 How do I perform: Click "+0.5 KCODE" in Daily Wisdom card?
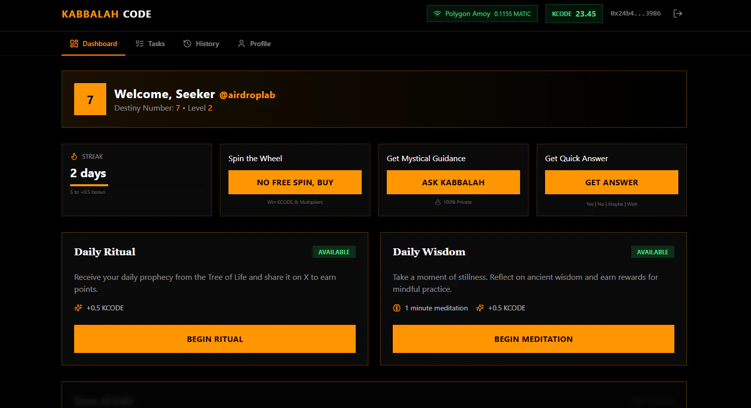pos(507,308)
